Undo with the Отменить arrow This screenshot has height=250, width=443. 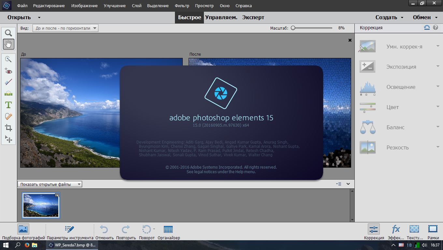(x=104, y=229)
